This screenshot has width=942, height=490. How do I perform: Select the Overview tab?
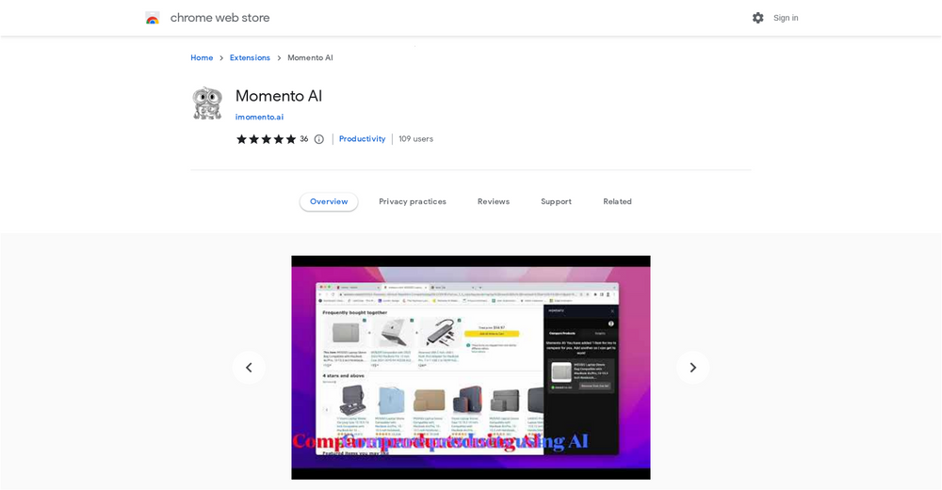(329, 201)
